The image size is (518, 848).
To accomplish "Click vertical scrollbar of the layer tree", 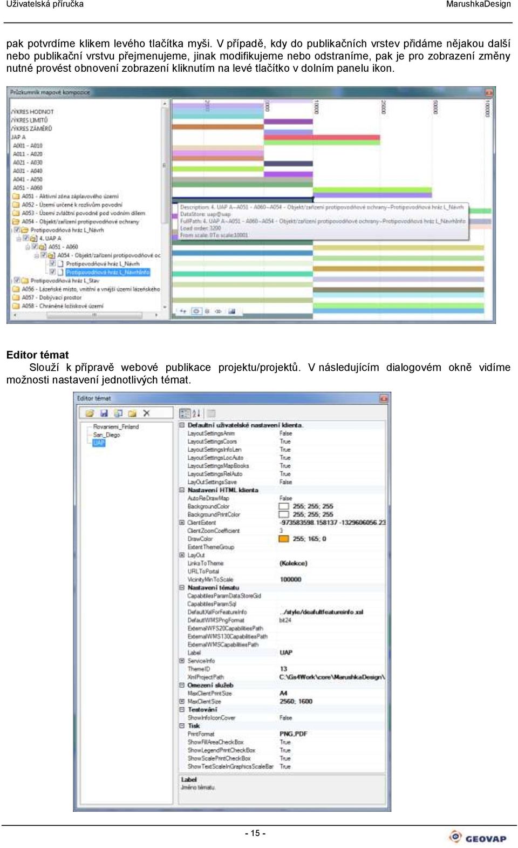I will point(165,165).
